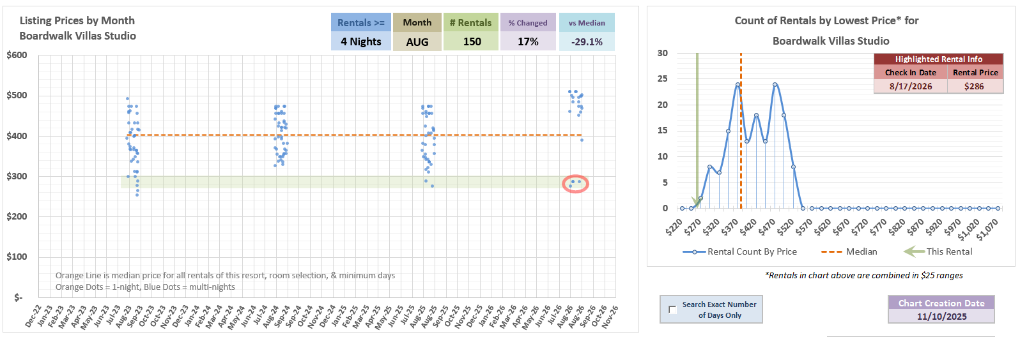The image size is (1020, 337).
Task: Click the green highlighted price band in the scatter chart
Action: [320, 182]
